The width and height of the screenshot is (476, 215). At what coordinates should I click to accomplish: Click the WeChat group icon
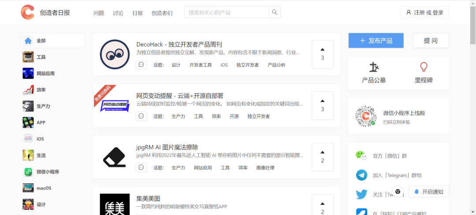361,155
